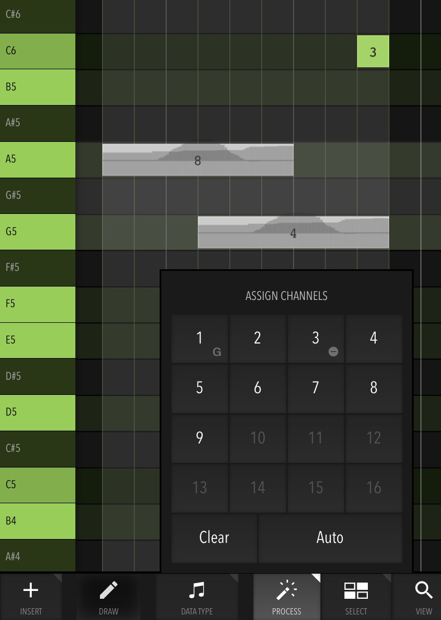Tap the A5 piano key
This screenshot has height=620, width=441.
[37, 160]
